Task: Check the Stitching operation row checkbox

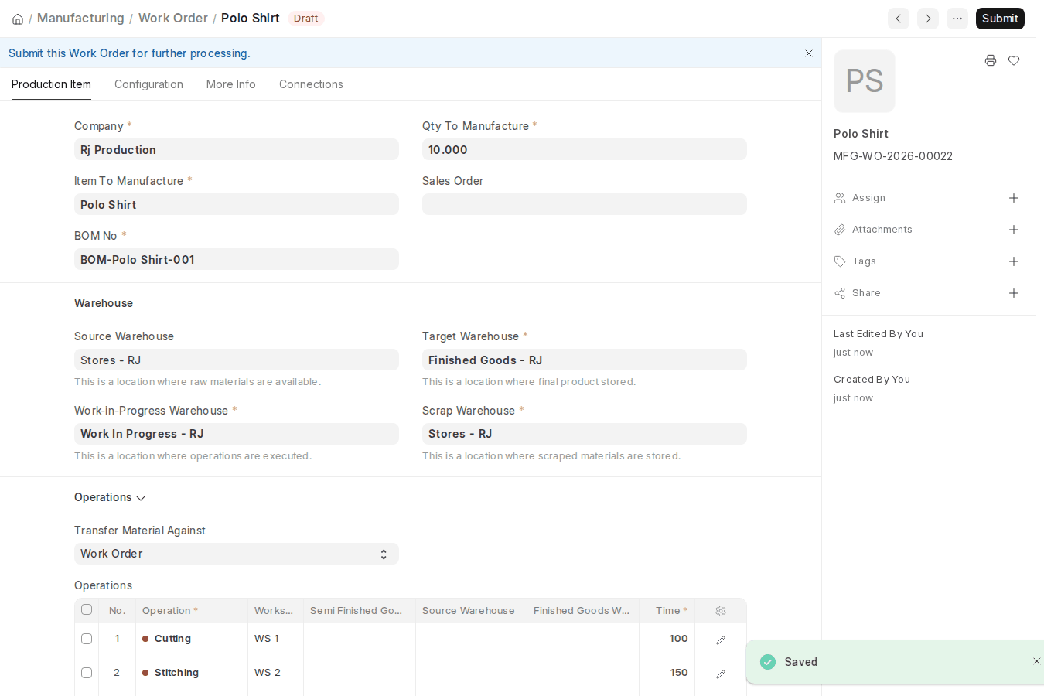Action: coord(87,673)
